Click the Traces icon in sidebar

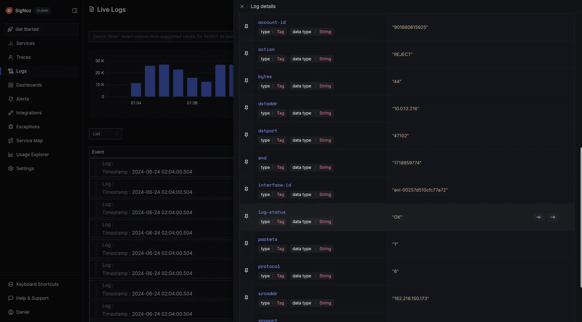pyautogui.click(x=11, y=57)
